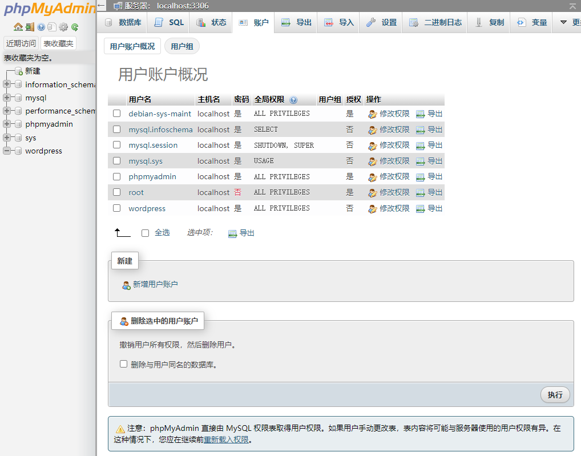This screenshot has width=581, height=456.
Task: Click the localhost:3306 server breadcrumb
Action: [x=183, y=6]
